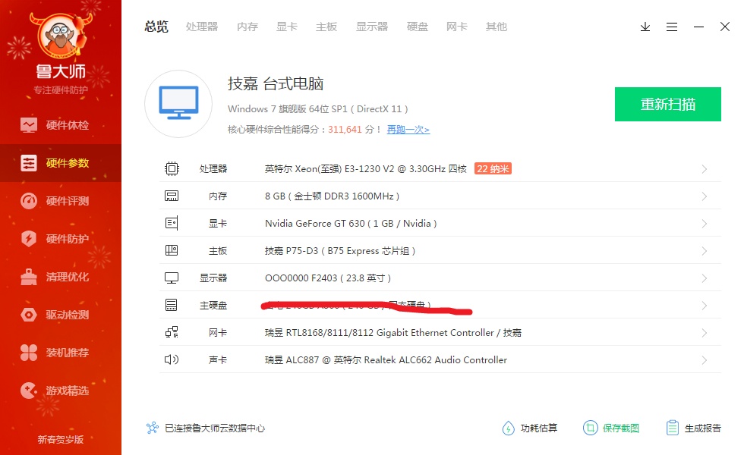Open 硬件防护 shield icon
Image resolution: width=744 pixels, height=455 pixels.
29,239
